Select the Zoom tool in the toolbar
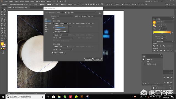The width and height of the screenshot is (176, 99). [5, 40]
